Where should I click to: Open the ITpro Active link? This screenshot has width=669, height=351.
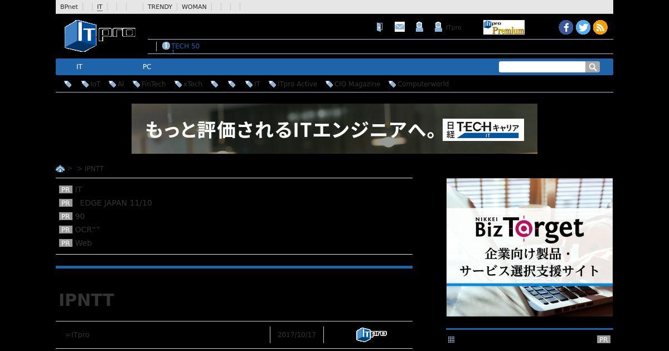[x=297, y=84]
